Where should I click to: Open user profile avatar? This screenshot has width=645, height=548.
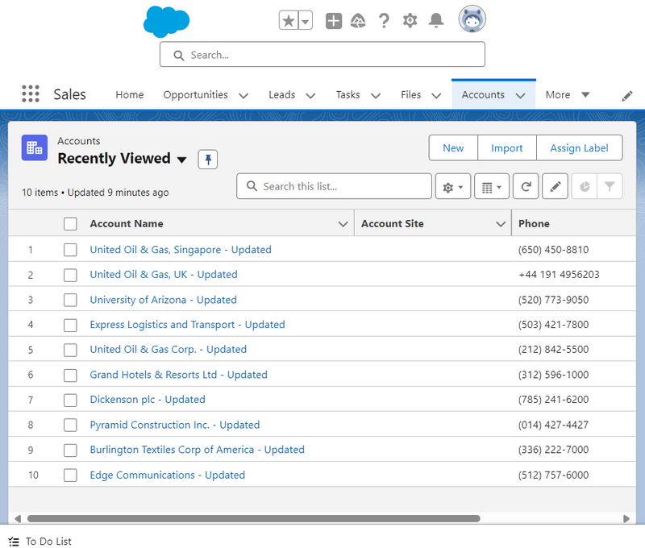(x=472, y=19)
